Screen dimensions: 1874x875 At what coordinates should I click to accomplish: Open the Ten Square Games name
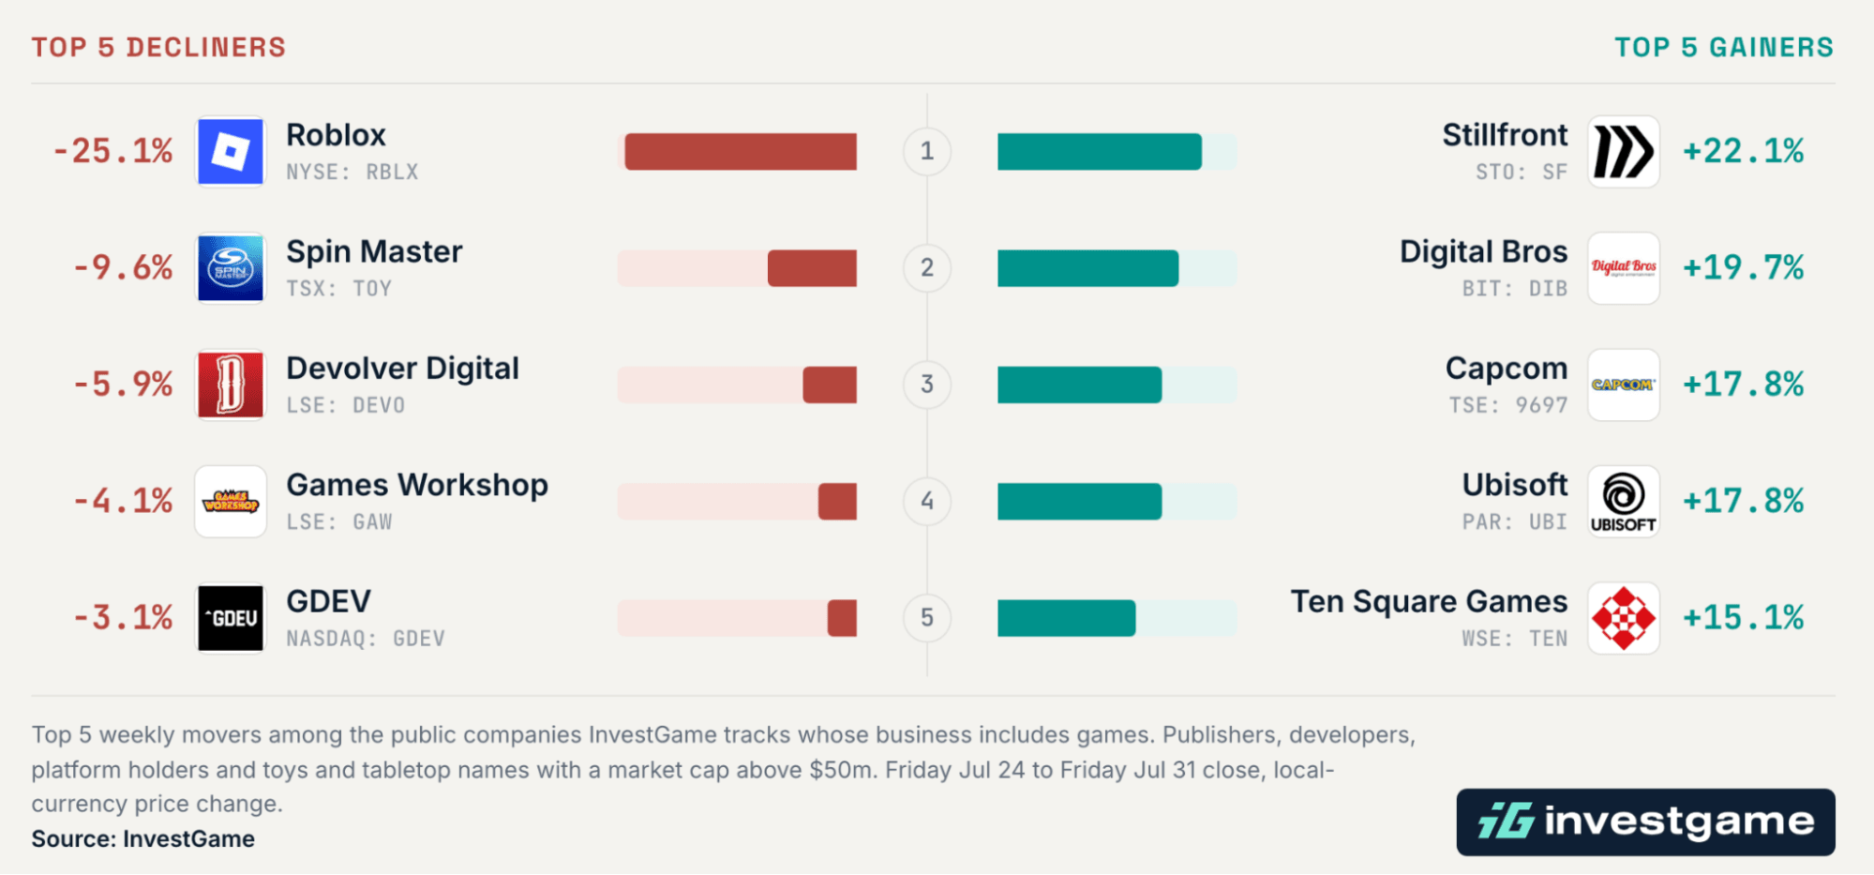coord(1429,601)
